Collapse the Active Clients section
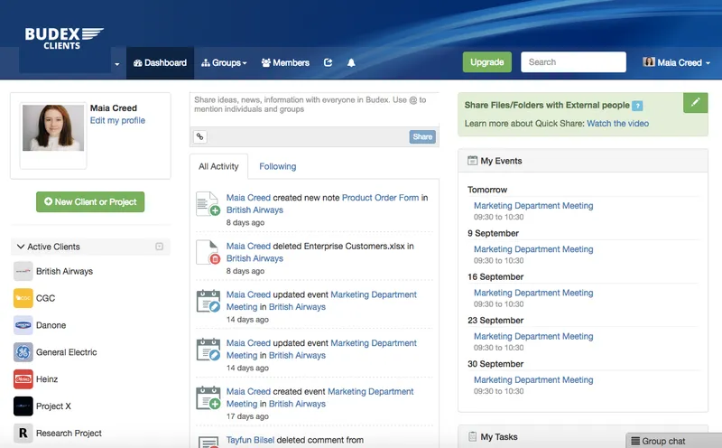 pyautogui.click(x=21, y=247)
